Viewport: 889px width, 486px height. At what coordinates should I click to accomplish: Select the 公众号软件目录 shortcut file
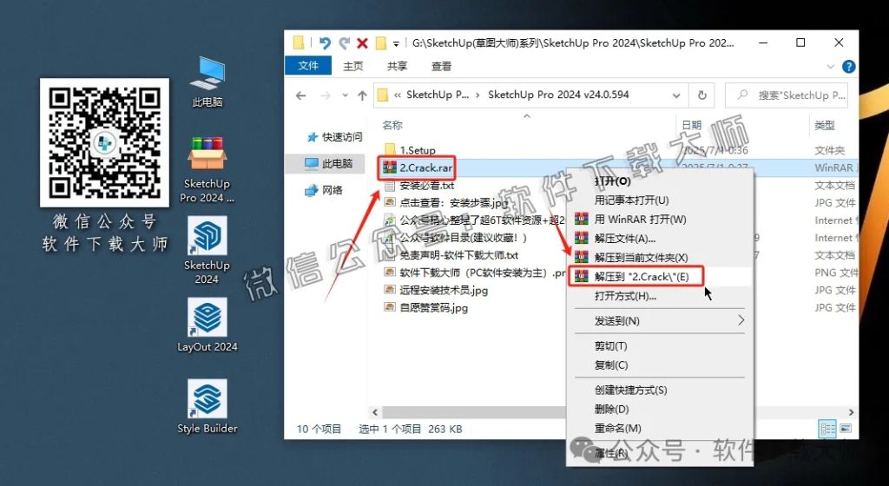click(456, 238)
